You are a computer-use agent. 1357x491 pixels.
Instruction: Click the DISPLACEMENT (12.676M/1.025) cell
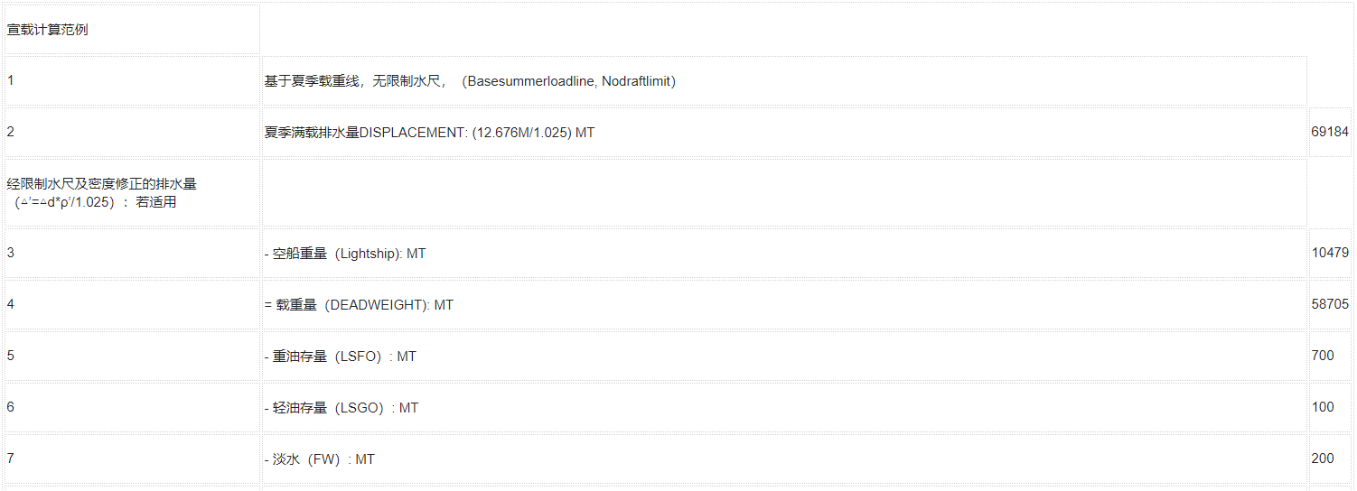(784, 132)
